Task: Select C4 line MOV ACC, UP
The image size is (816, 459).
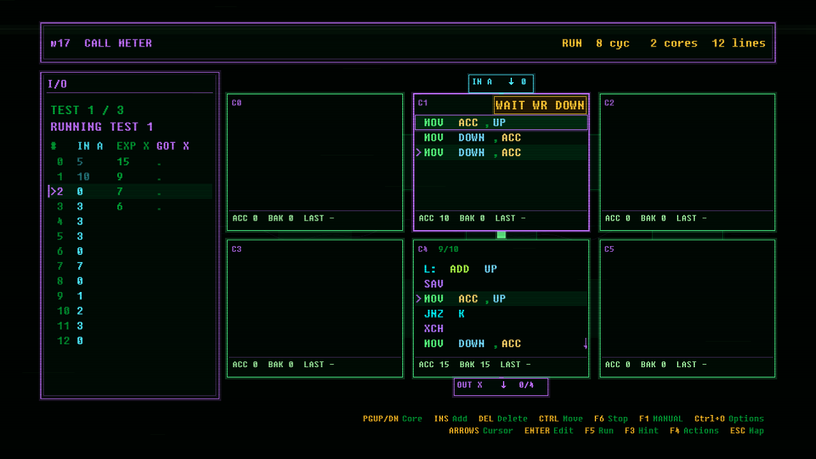Action: (501, 298)
